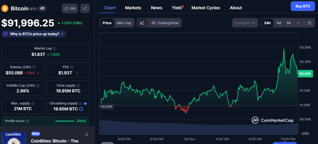Collapse the CoinBites panel
The height and width of the screenshot is (144, 318).
87,134
